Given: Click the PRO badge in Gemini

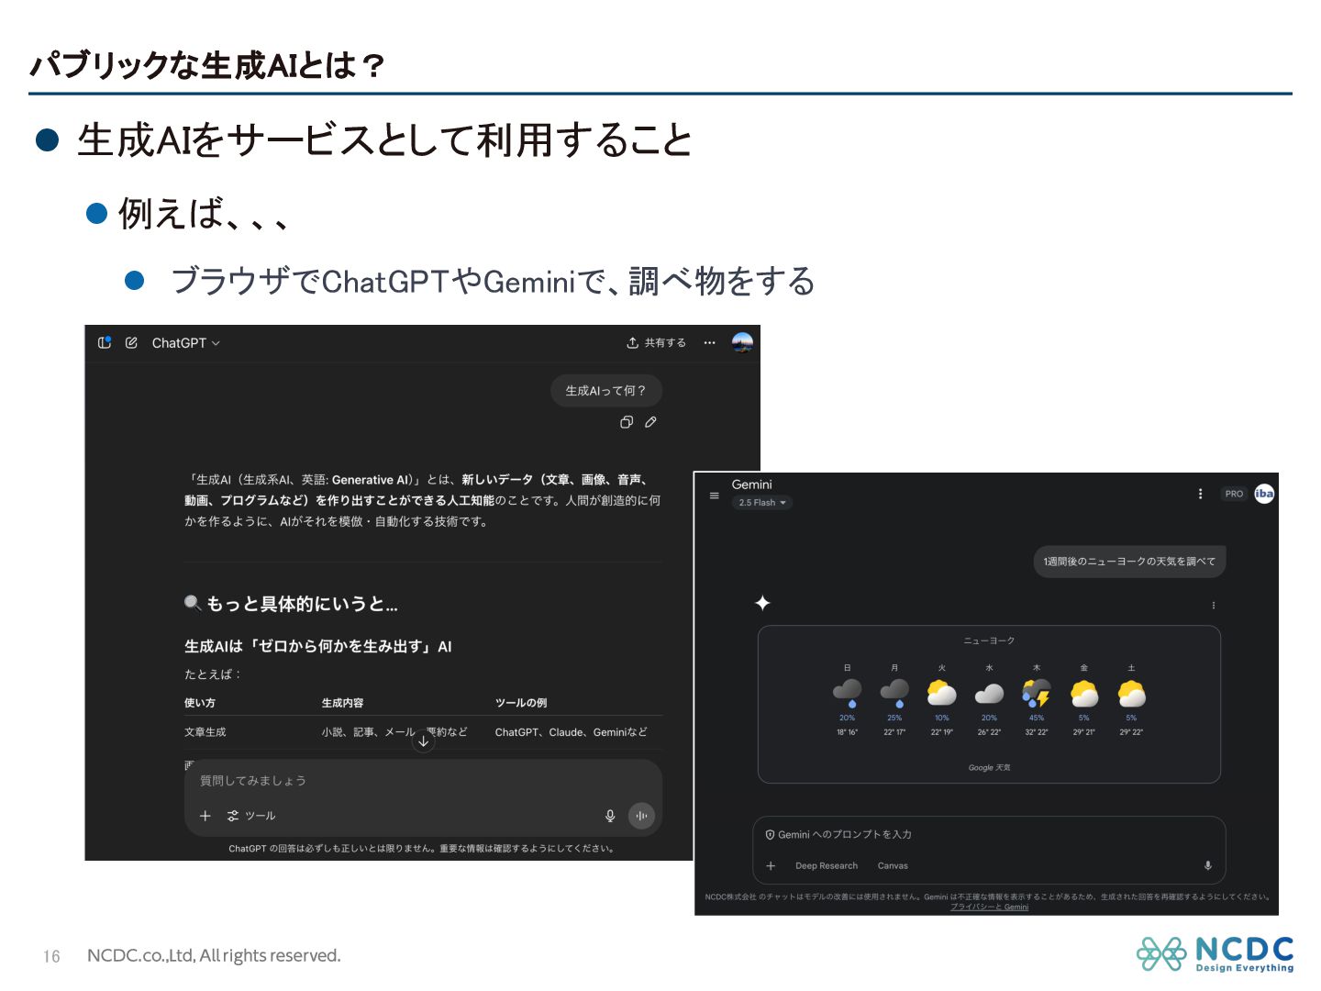Looking at the screenshot, I should 1234,494.
